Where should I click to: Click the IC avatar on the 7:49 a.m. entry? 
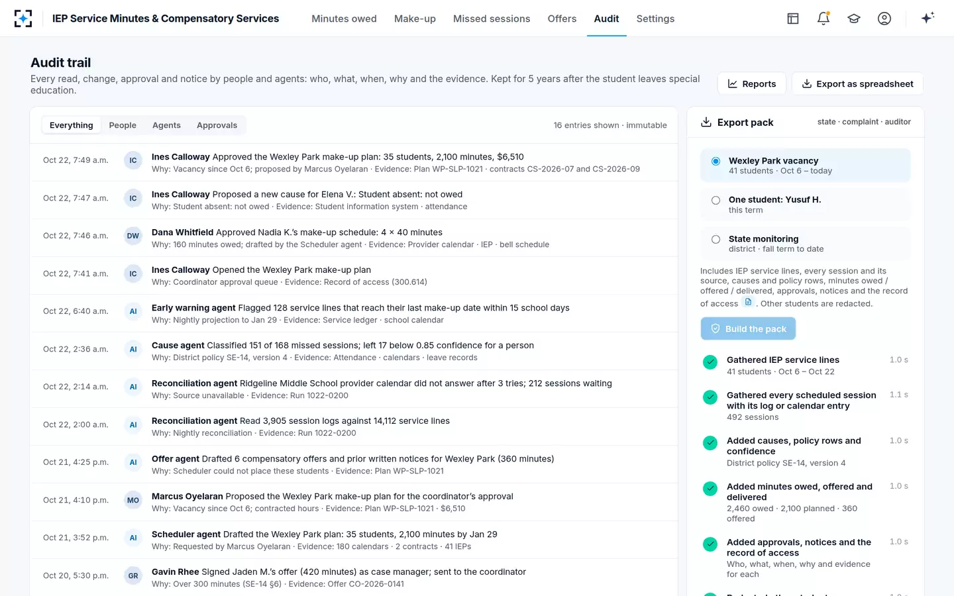click(133, 160)
